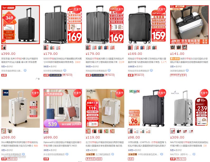Open NAUTICA铝框行李箱 product title link

point(189,144)
